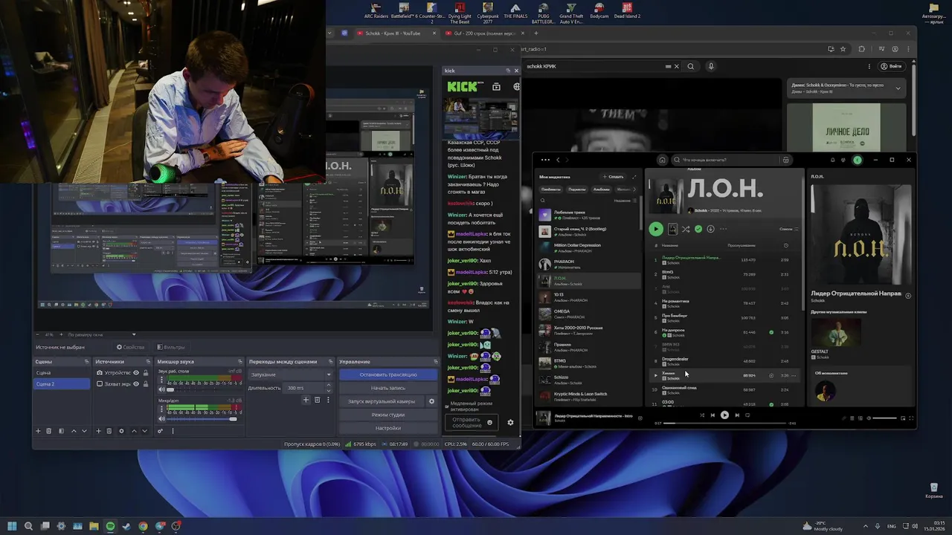Open more options for Л.О.Н. album

pyautogui.click(x=723, y=229)
